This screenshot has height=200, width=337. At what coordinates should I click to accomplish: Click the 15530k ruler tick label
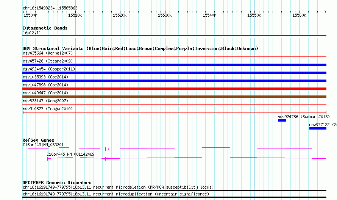165,15
